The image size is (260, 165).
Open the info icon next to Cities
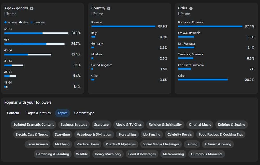191,8
